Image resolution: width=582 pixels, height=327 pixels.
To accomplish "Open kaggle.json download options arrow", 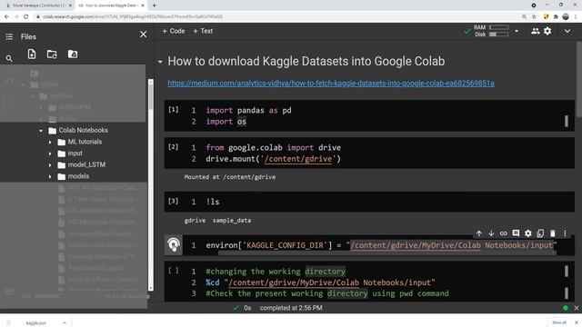I will click(65, 323).
